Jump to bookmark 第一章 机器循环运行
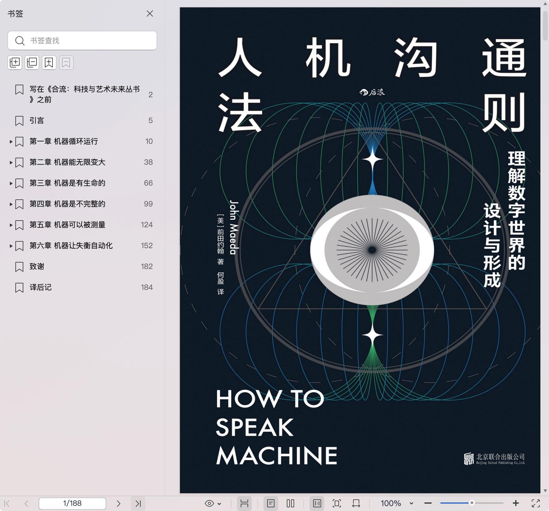The width and height of the screenshot is (549, 511). click(x=64, y=141)
